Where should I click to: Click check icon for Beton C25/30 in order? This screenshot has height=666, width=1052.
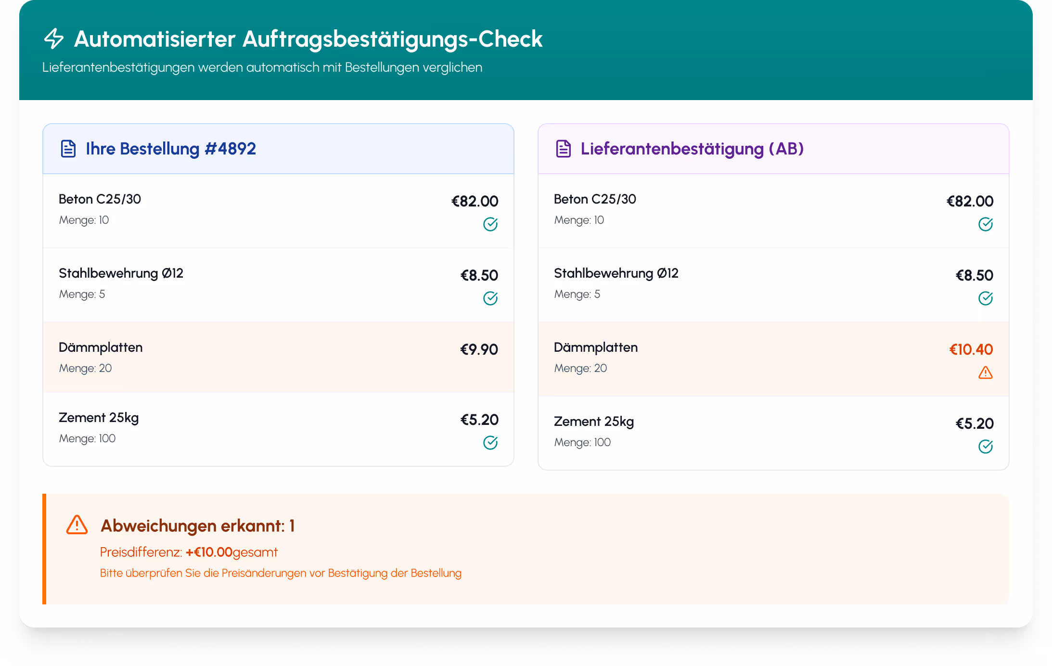[x=490, y=224]
